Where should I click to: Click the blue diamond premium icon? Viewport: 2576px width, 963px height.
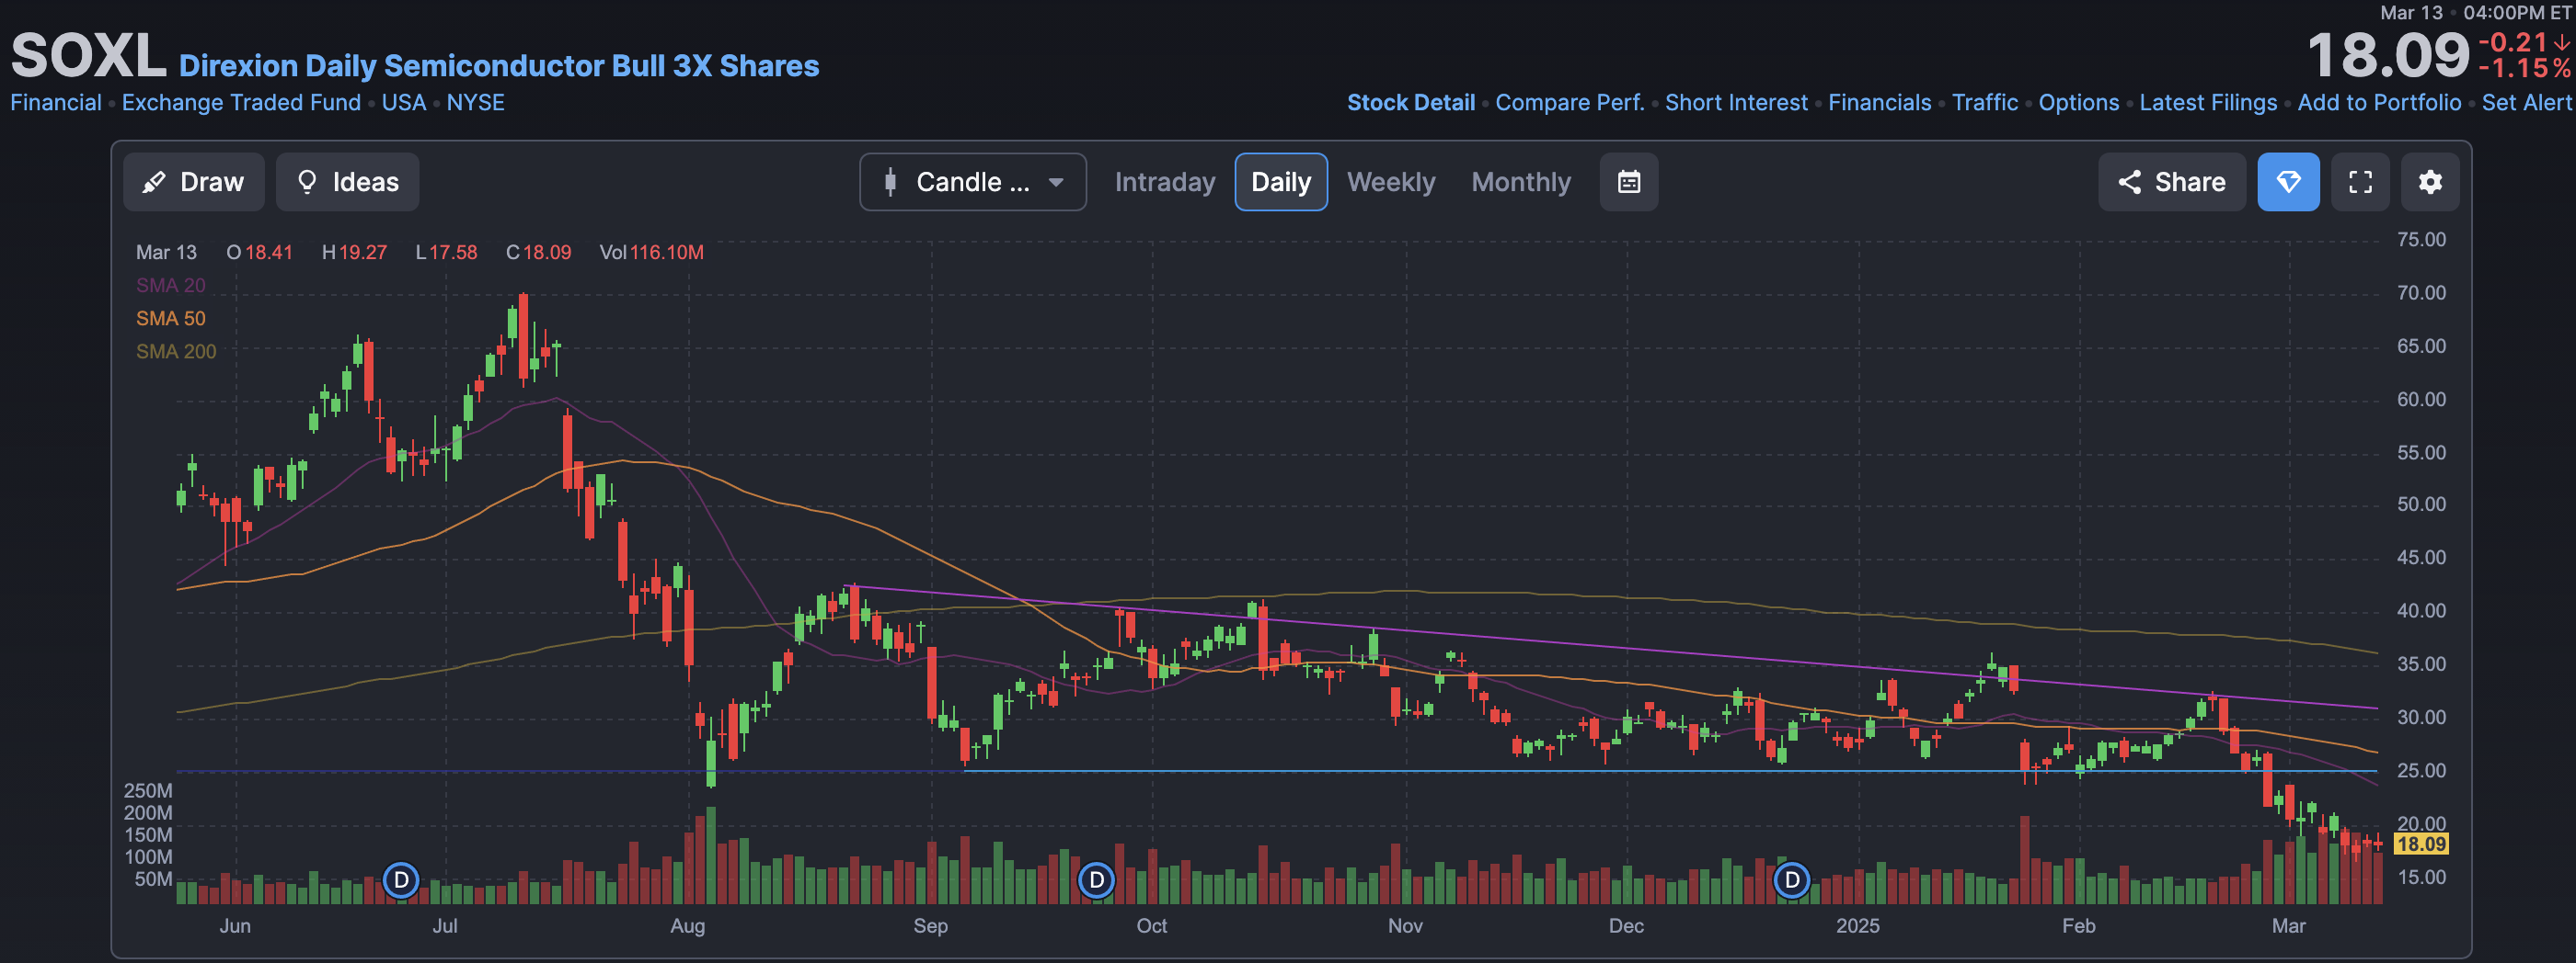(x=2288, y=182)
